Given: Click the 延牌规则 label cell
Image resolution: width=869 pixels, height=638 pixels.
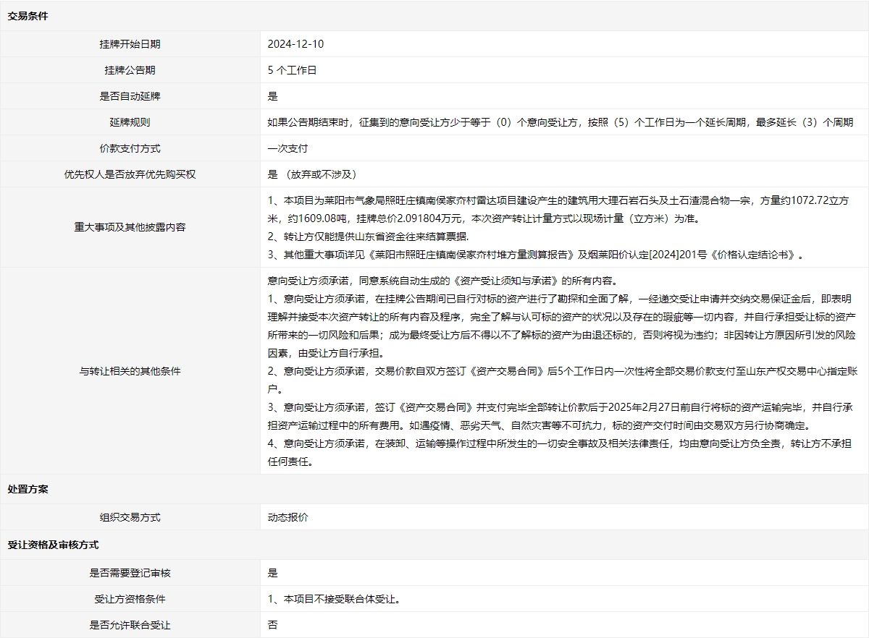Looking at the screenshot, I should coord(130,122).
